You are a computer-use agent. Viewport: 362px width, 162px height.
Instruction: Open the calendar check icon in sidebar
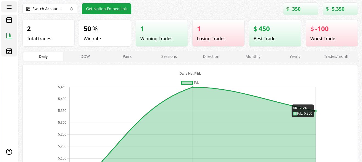(x=9, y=51)
